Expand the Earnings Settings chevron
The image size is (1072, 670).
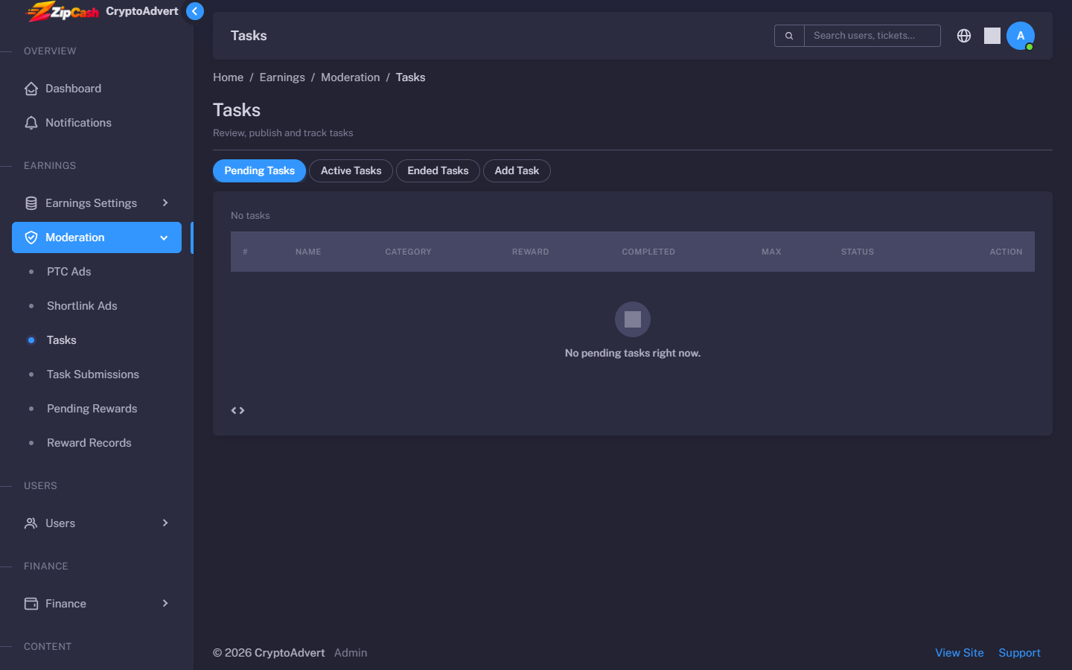click(165, 202)
